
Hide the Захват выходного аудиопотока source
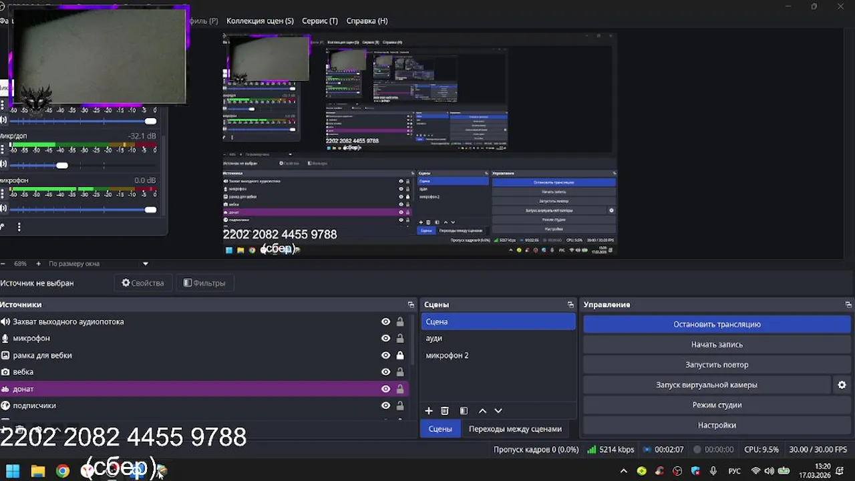click(x=385, y=321)
